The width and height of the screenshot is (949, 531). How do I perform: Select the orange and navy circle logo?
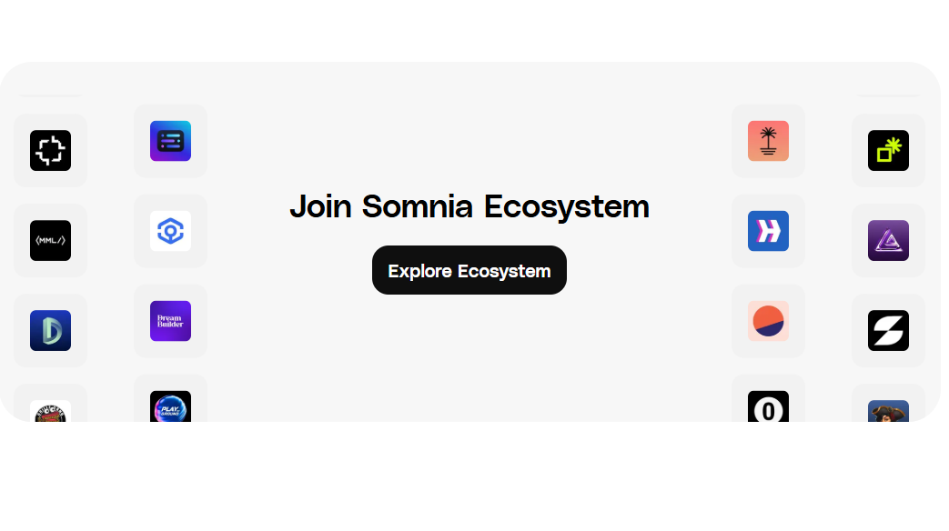(768, 321)
